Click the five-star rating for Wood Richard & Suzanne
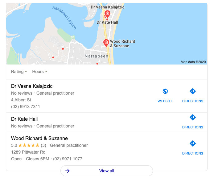Viewport: 214px width, 180px height. click(29, 145)
